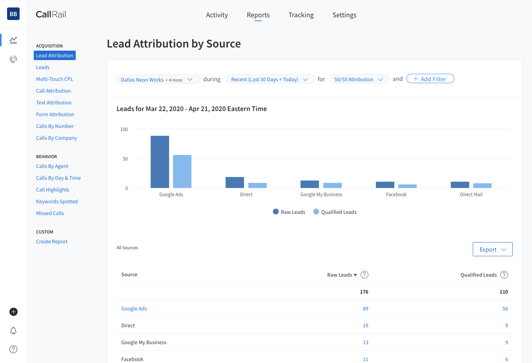Viewport: 532px width, 363px height.
Task: Click the Add Filter button
Action: 430,78
